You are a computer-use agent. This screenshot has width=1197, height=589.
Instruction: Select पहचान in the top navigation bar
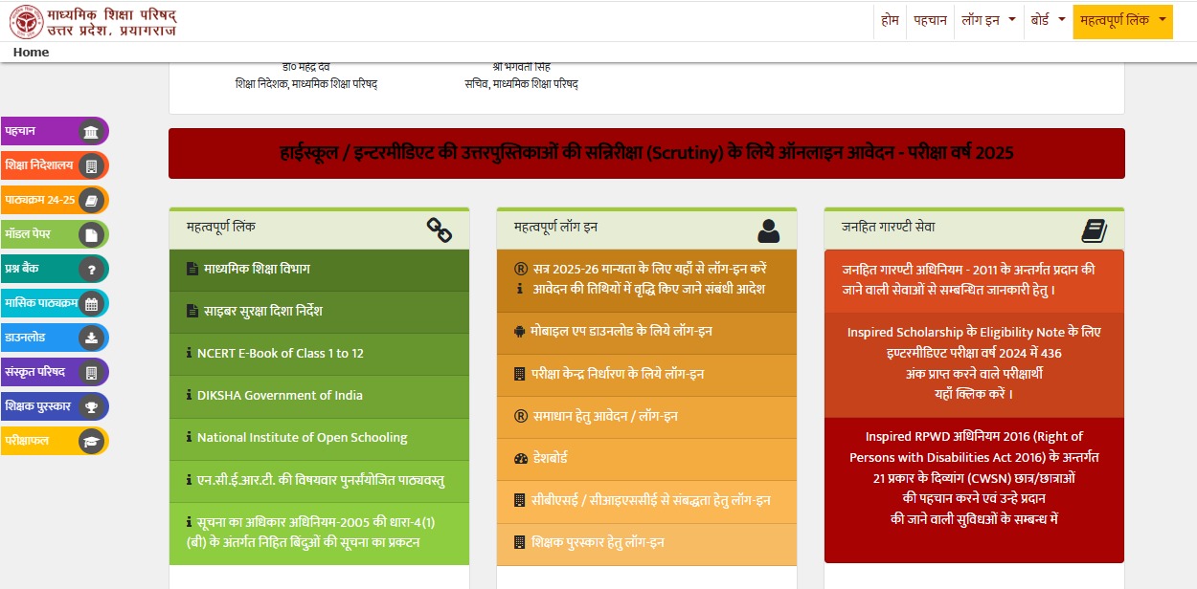[x=930, y=20]
